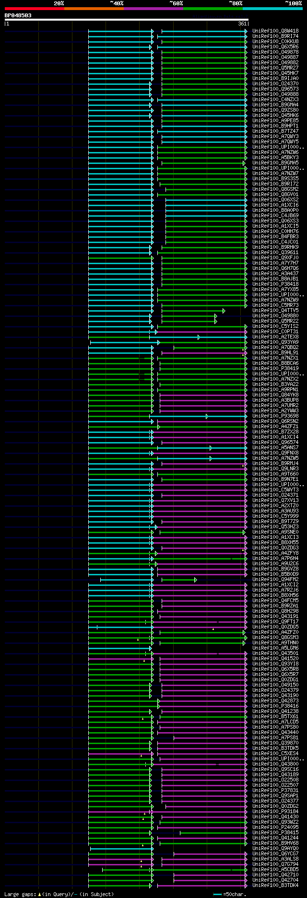Select the UniRef100_C5MR73 label
This screenshot has height=898, width=307.
(275, 305)
